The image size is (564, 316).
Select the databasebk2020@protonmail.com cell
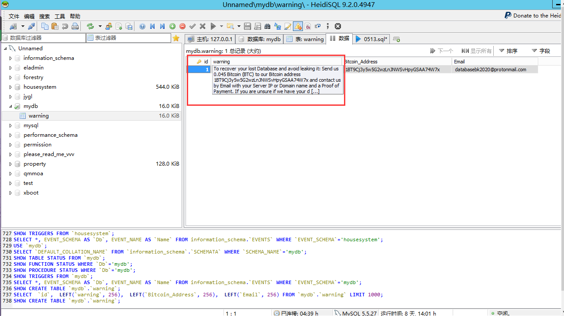[x=495, y=69]
